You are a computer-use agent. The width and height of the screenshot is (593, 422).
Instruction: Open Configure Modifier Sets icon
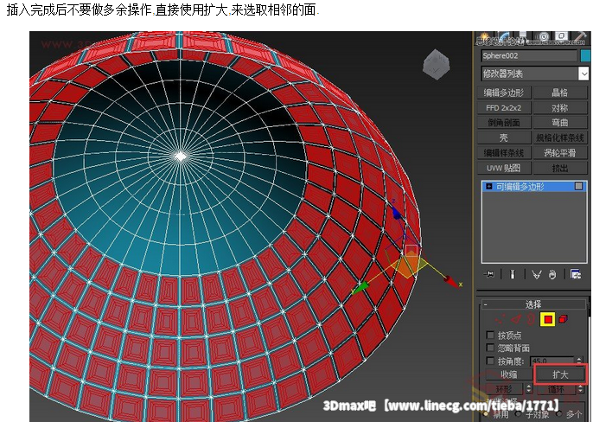pyautogui.click(x=576, y=274)
